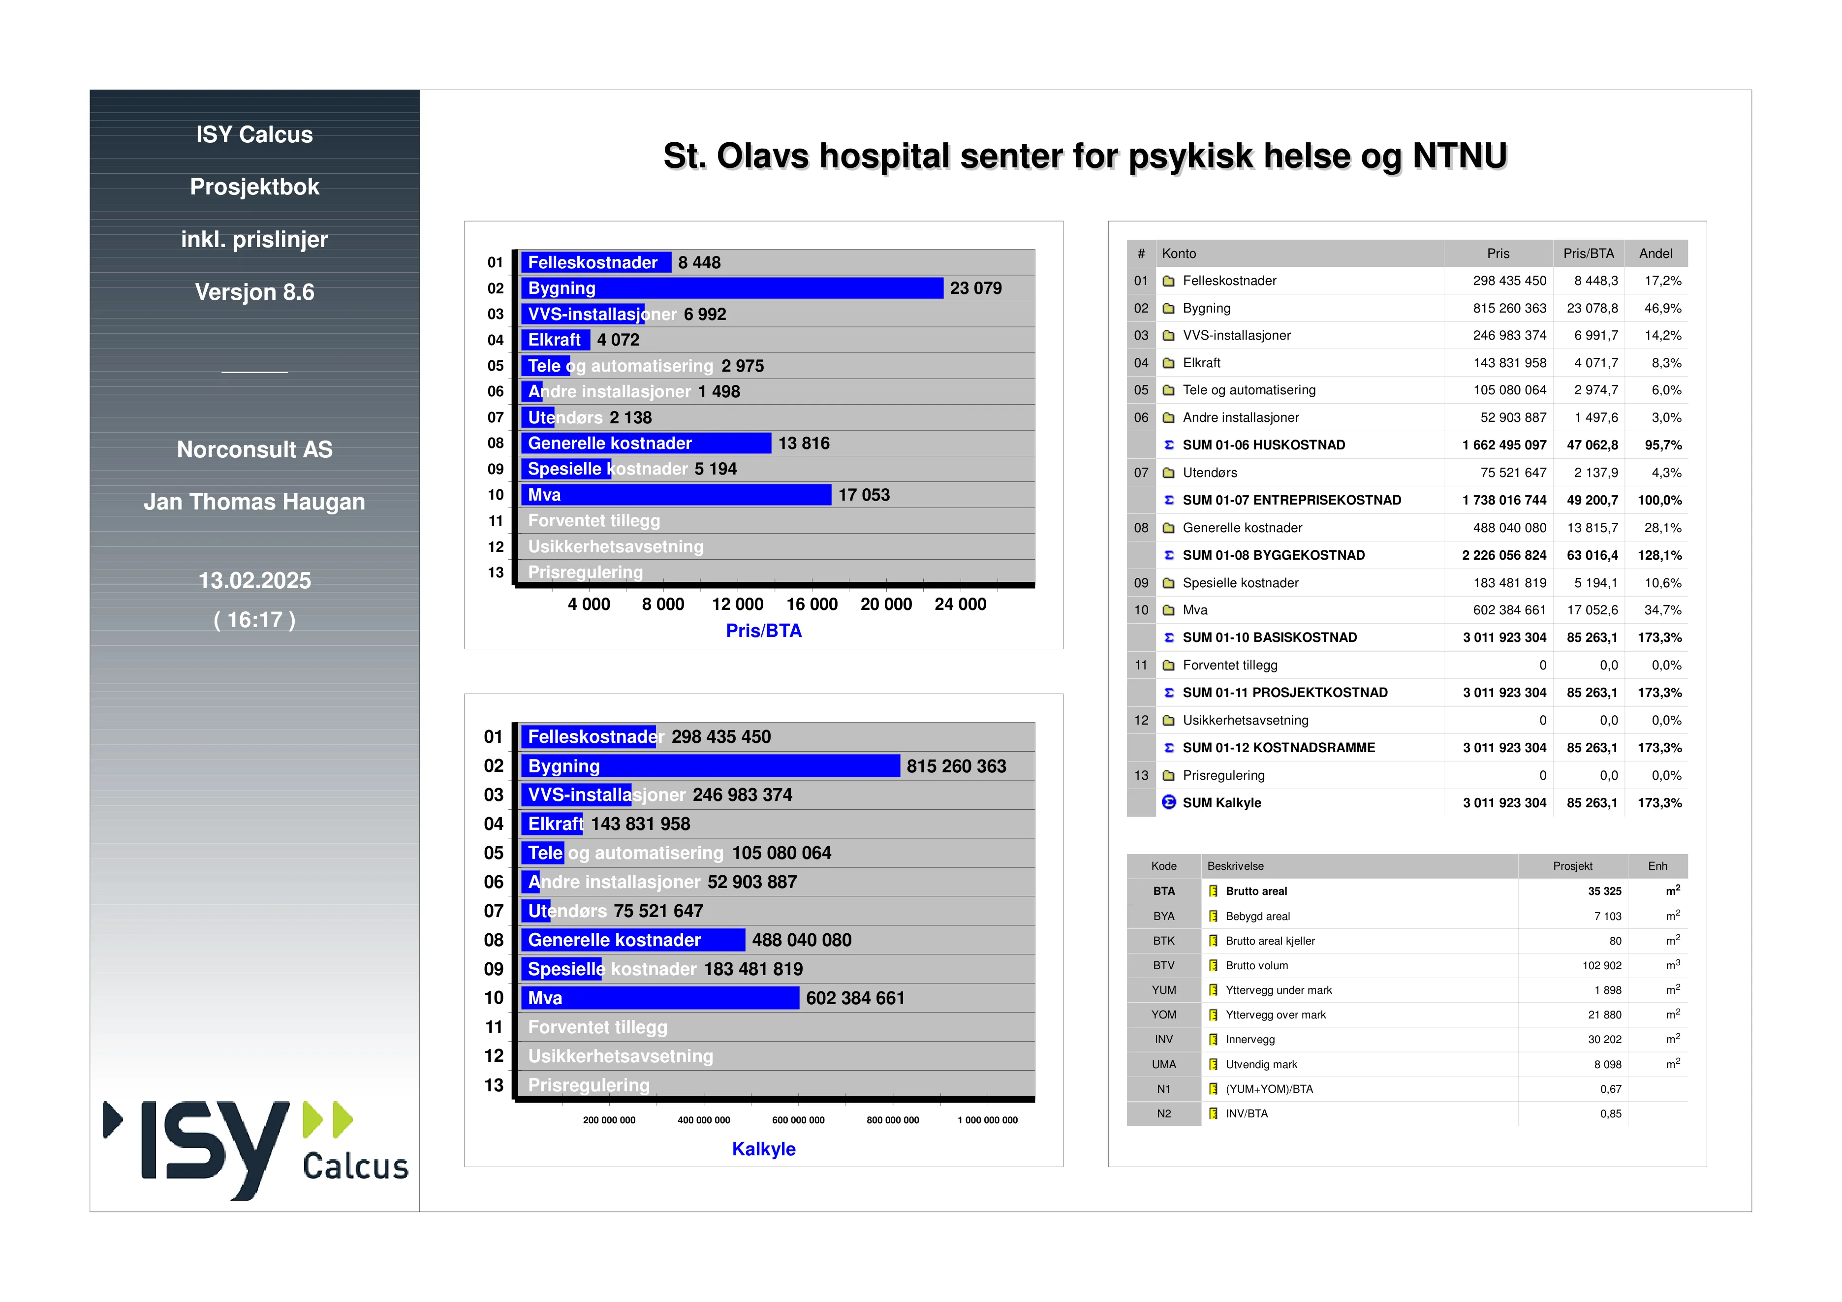Viewport: 1842px width, 1302px height.
Task: Select the folder icon in the Bygning table row
Action: (x=1168, y=308)
